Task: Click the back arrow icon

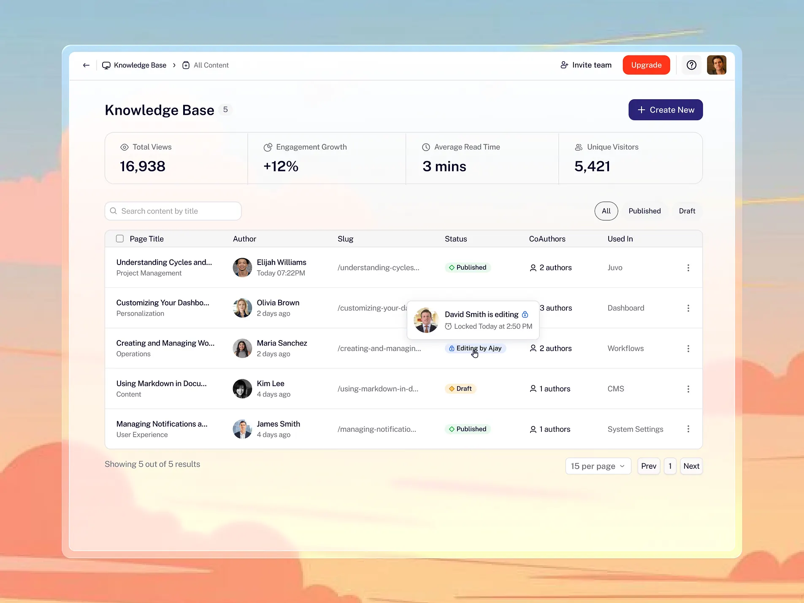Action: [86, 65]
